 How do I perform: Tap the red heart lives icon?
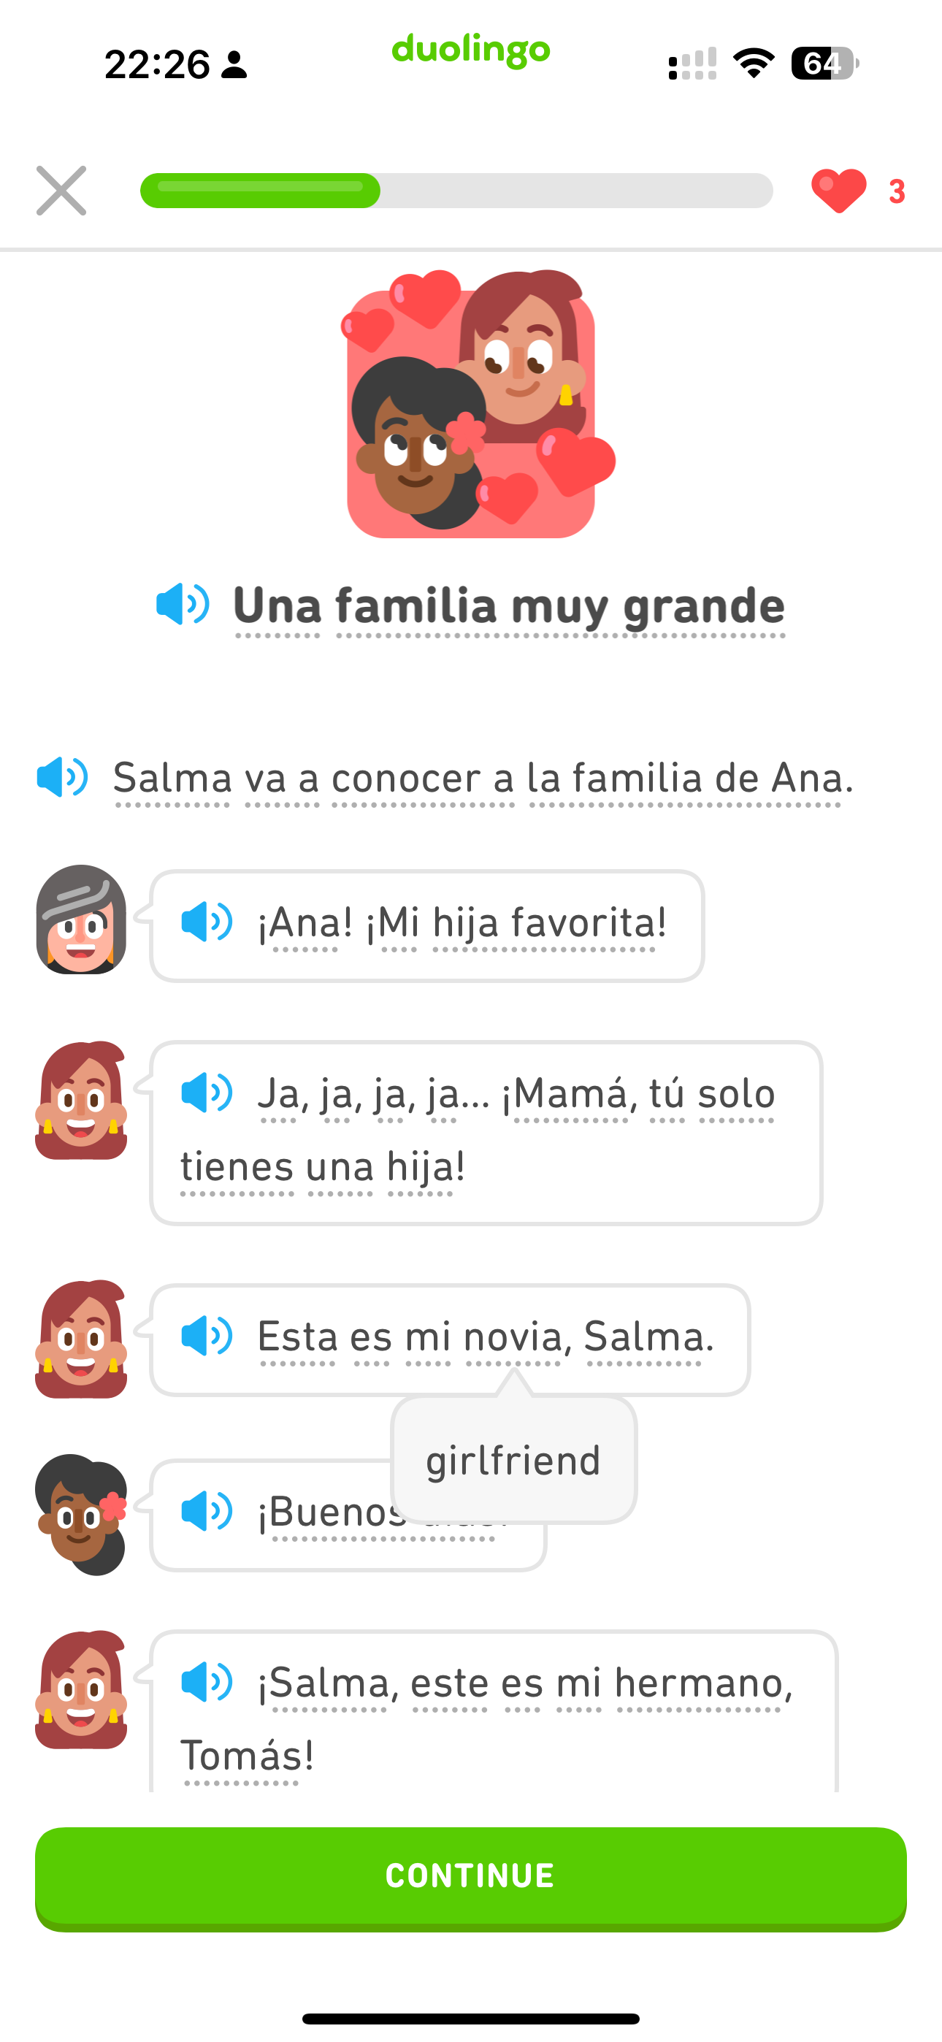coord(839,191)
